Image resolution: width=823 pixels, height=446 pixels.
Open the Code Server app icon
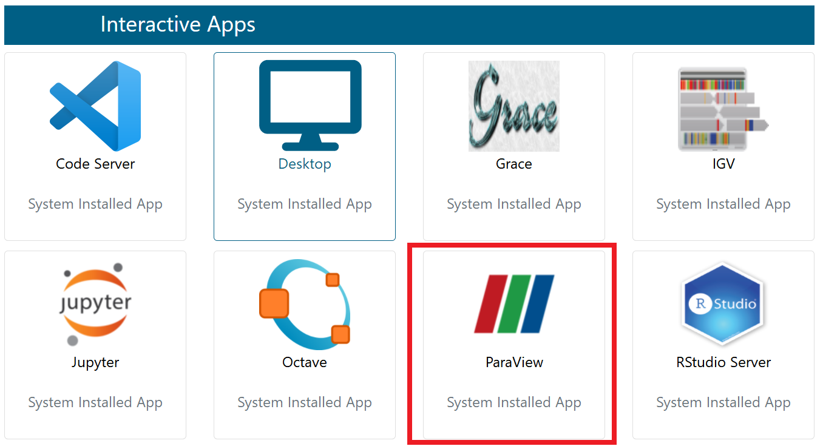95,106
